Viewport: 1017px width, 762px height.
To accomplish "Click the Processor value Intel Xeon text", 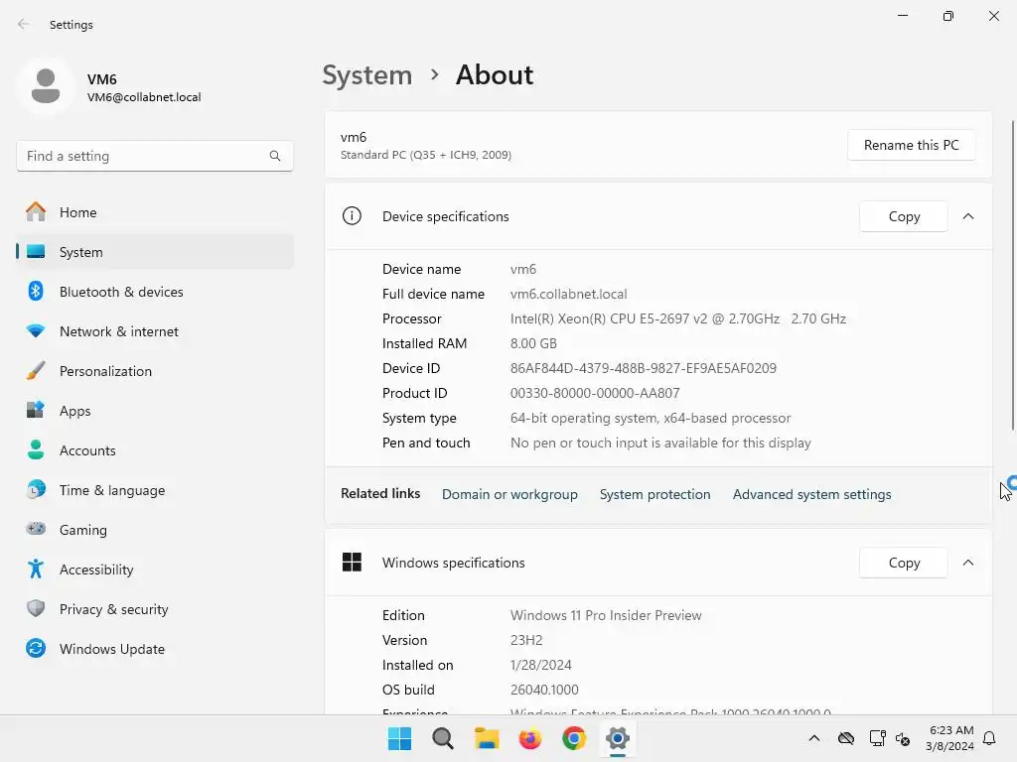I will click(677, 318).
